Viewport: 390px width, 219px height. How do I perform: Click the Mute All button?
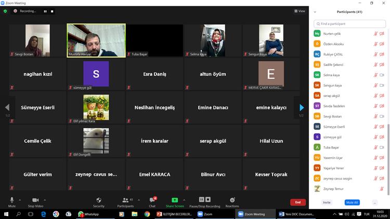tap(352, 202)
